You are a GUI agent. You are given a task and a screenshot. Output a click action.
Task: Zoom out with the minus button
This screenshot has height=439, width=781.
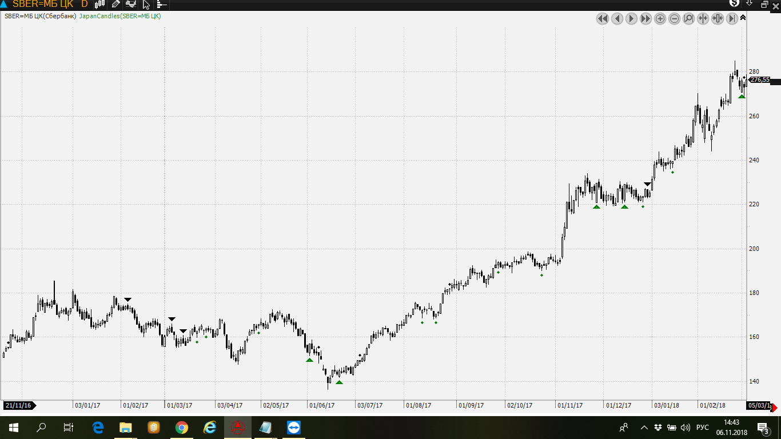[674, 19]
